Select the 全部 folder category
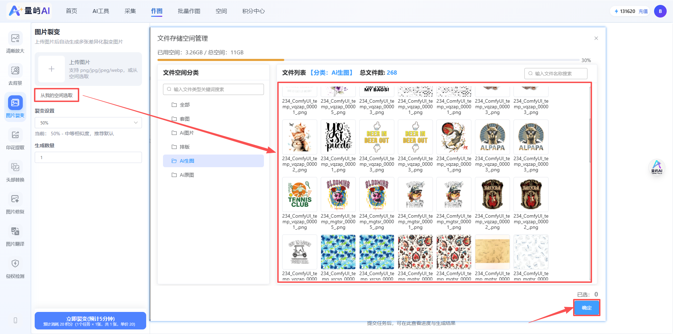The height and width of the screenshot is (334, 673). pyautogui.click(x=213, y=105)
